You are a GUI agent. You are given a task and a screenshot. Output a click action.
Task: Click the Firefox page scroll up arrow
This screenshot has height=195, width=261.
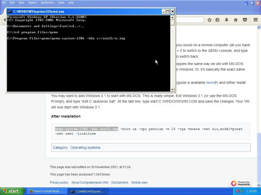259,27
